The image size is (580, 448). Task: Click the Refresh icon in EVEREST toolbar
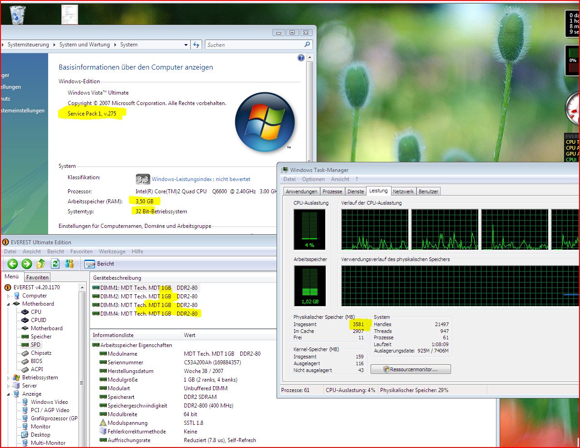pos(55,264)
